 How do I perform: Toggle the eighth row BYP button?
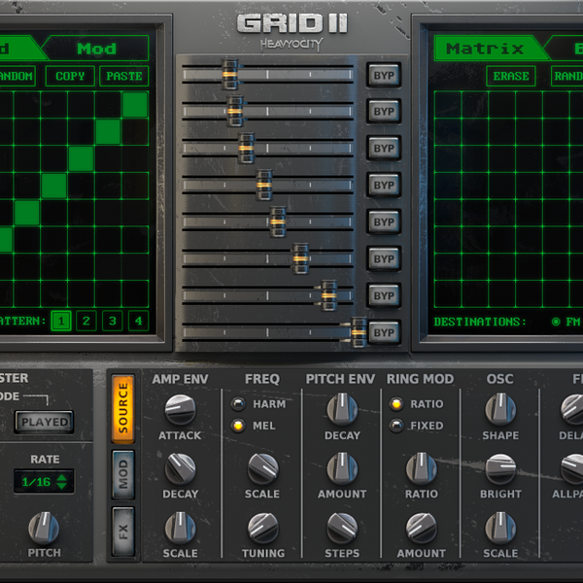[x=384, y=332]
